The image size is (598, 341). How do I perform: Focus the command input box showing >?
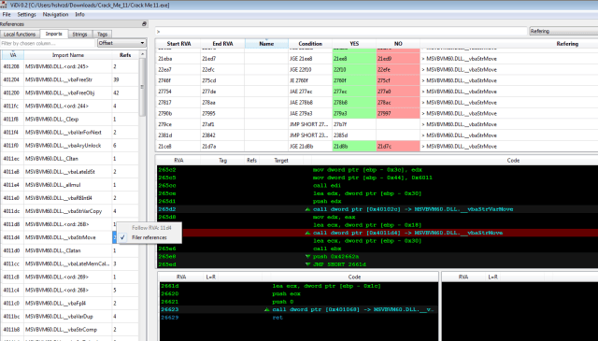pyautogui.click(x=341, y=31)
